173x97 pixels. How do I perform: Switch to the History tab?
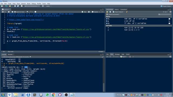pos(117,9)
